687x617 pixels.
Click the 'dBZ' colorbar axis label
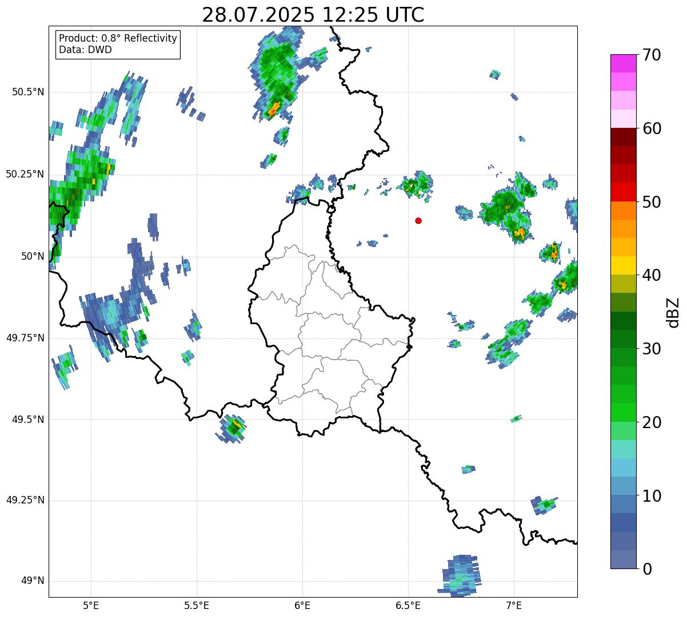click(673, 312)
